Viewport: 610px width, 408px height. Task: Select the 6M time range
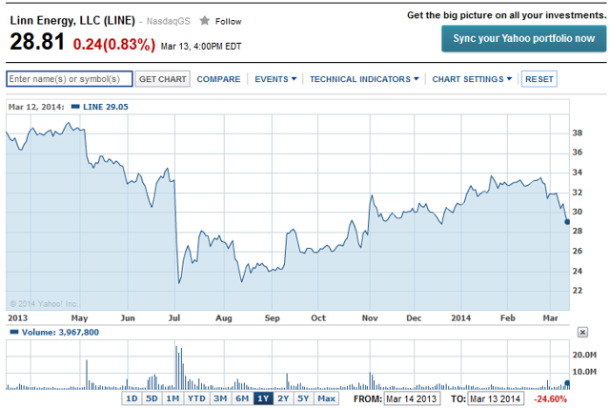(242, 398)
